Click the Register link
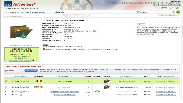This screenshot has height=103, width=183. [170, 3]
